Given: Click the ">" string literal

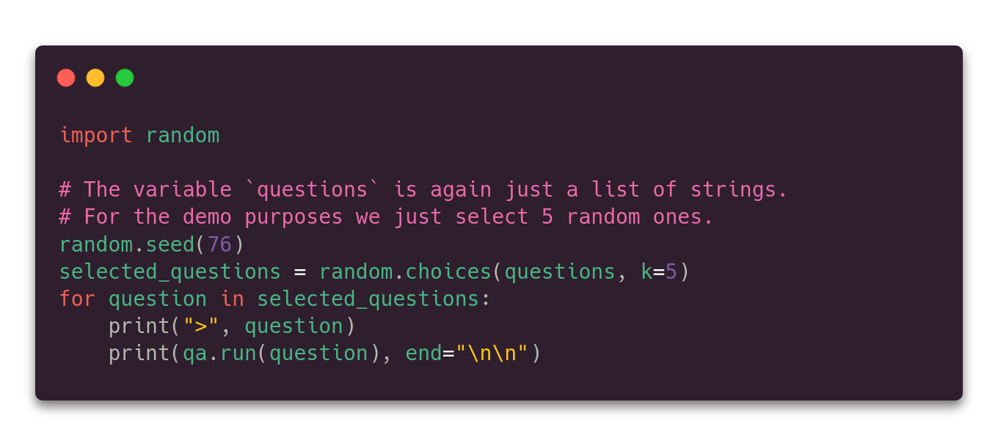Looking at the screenshot, I should (x=201, y=326).
